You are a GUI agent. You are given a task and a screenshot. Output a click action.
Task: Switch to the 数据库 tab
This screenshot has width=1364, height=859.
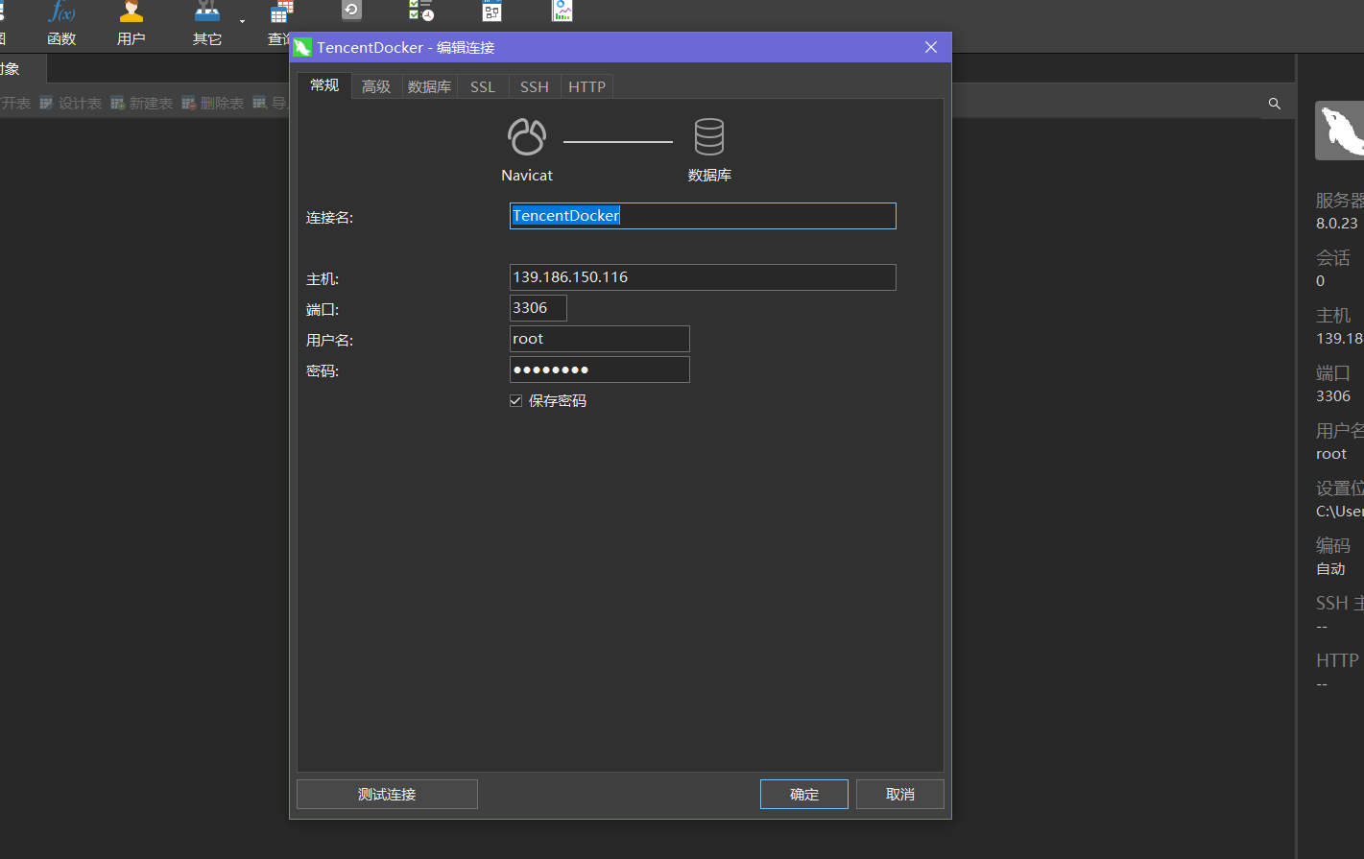coord(429,86)
